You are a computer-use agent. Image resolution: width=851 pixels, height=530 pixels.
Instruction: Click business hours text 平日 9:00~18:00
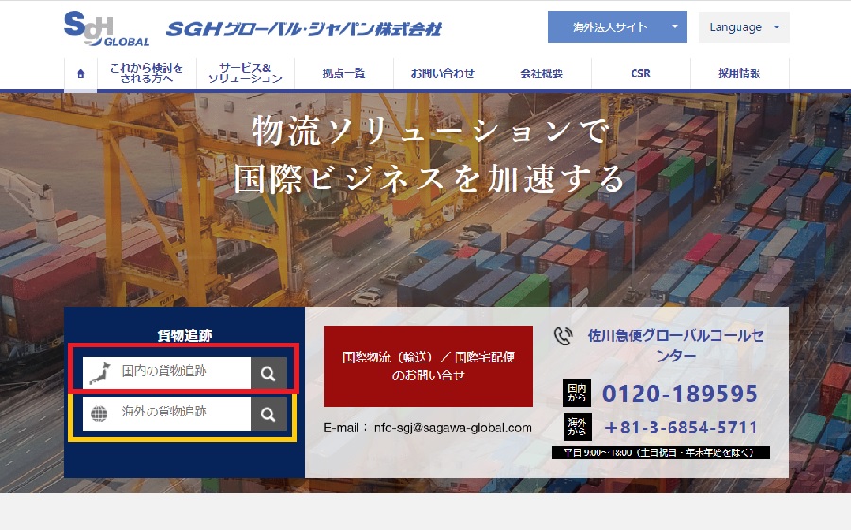point(661,452)
